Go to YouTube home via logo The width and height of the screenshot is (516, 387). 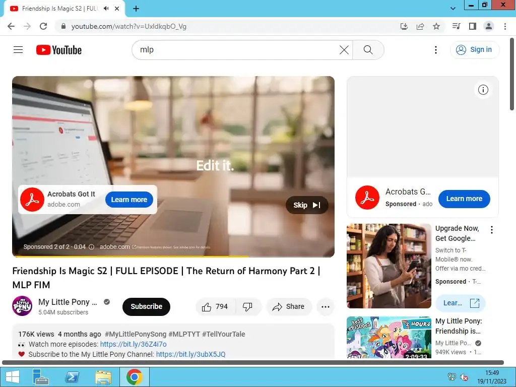pos(59,50)
